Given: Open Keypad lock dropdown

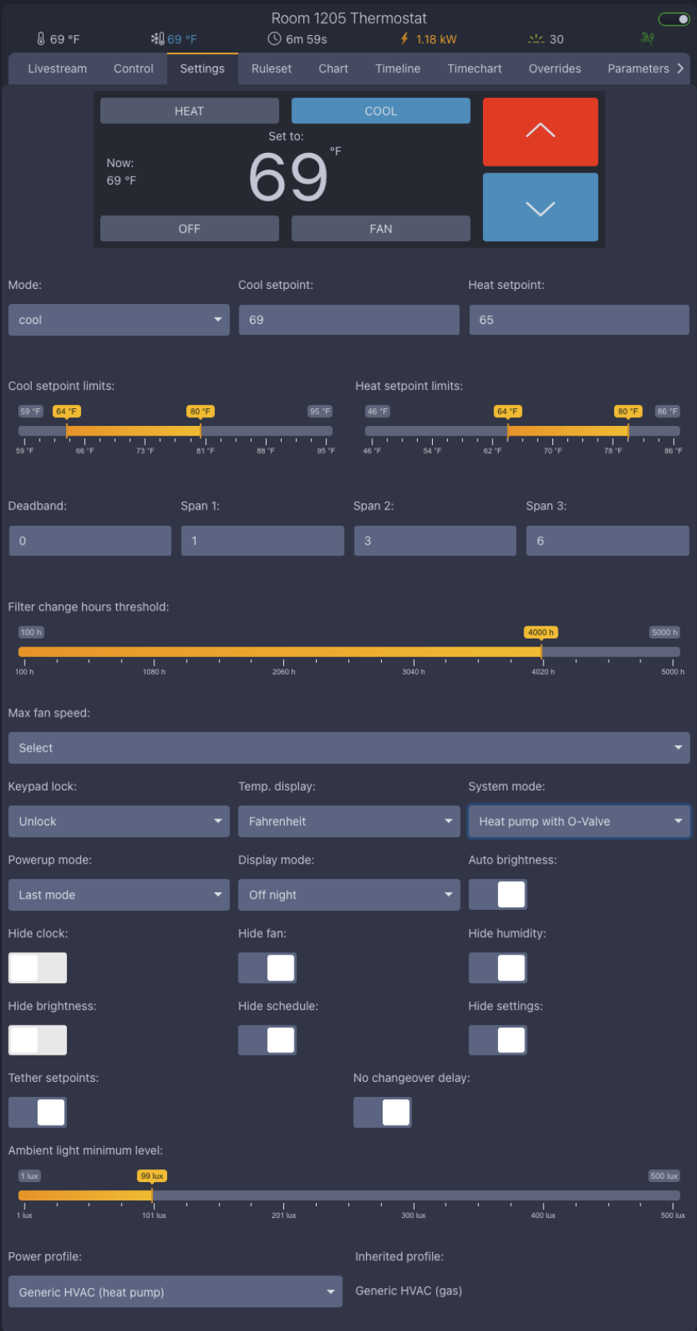Looking at the screenshot, I should point(119,822).
